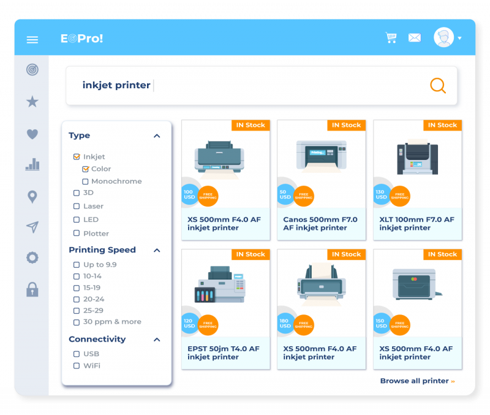
Task: Uncheck the Color checkbox
Action: pyautogui.click(x=85, y=169)
